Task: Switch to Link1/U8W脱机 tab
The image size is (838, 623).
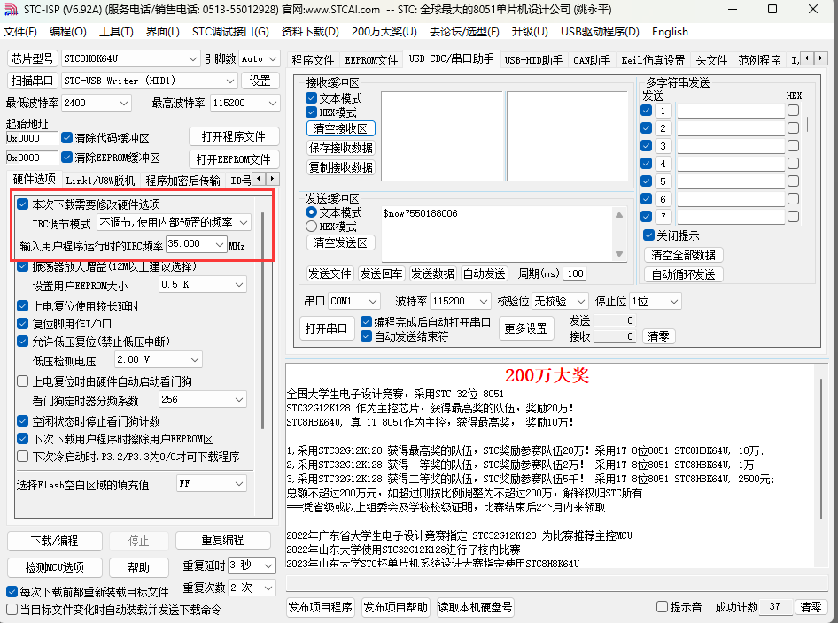Action: 100,181
